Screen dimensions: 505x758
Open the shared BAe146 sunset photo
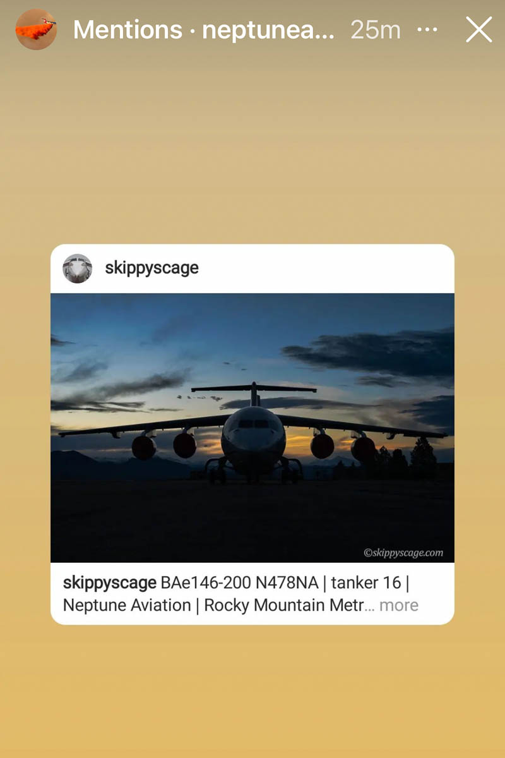pyautogui.click(x=252, y=428)
